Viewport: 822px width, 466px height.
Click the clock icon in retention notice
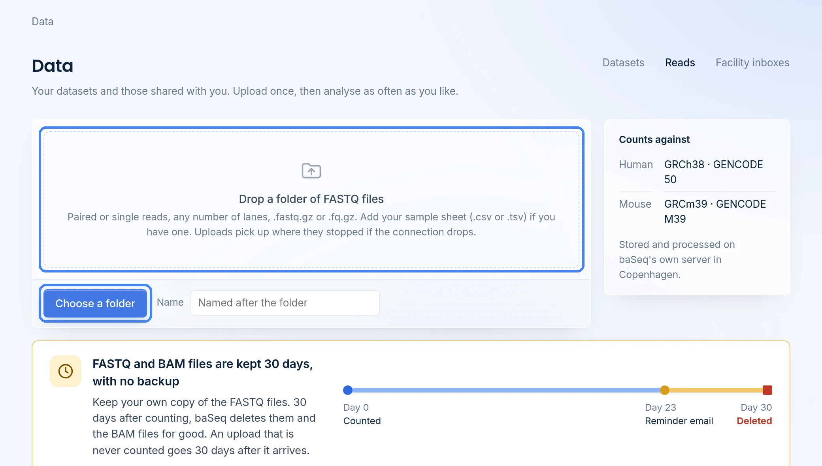(66, 371)
